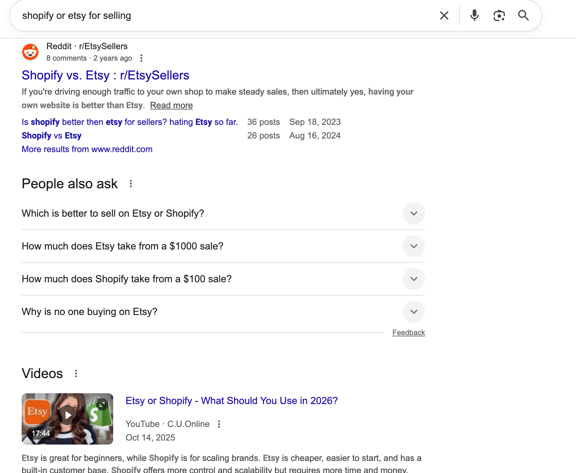The width and height of the screenshot is (576, 473).
Task: Open the three-dot menu on the Reddit result
Action: coord(141,58)
